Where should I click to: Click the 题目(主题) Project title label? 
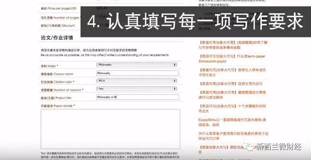(x=56, y=98)
